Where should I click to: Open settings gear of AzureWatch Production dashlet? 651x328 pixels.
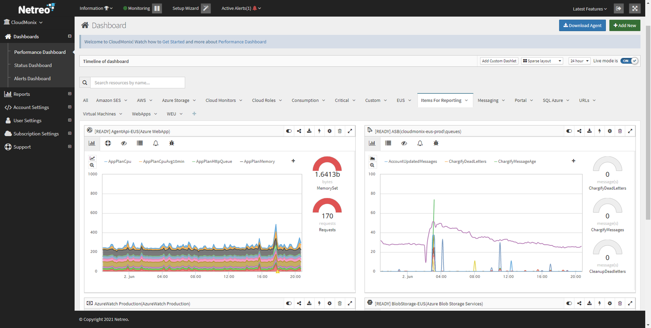point(329,303)
